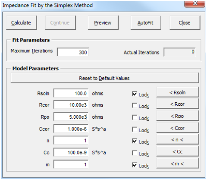Click the < Rpo limit button

(x=178, y=116)
